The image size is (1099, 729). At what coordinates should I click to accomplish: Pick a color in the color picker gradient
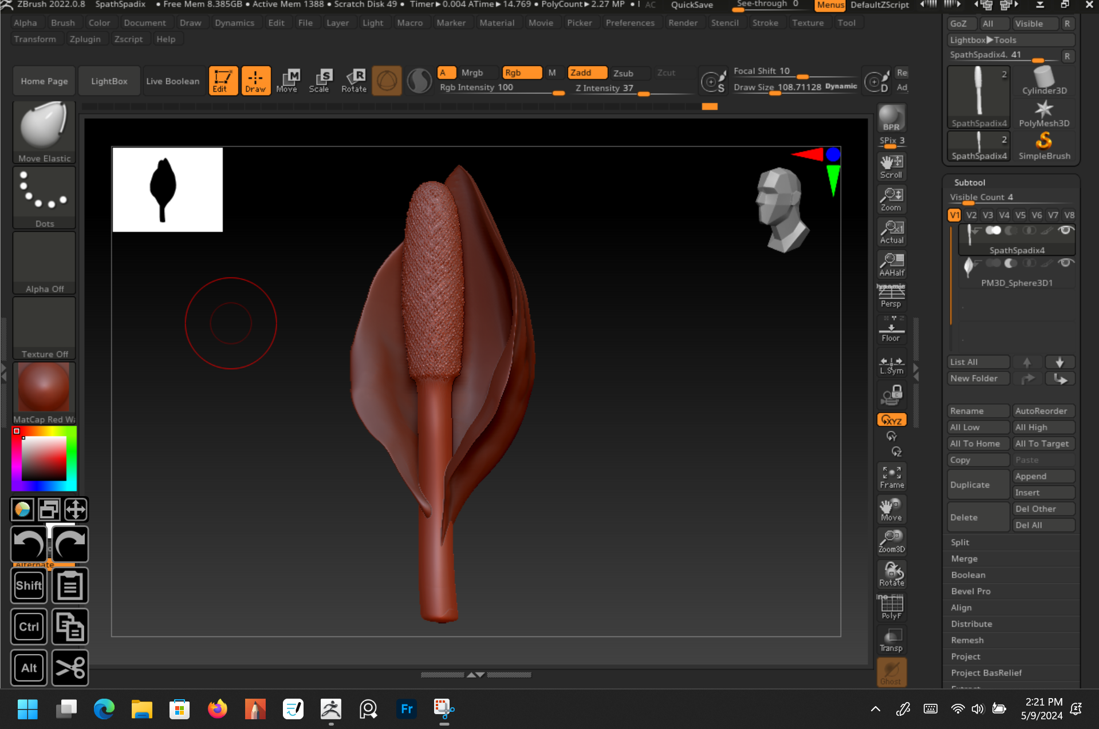[43, 458]
